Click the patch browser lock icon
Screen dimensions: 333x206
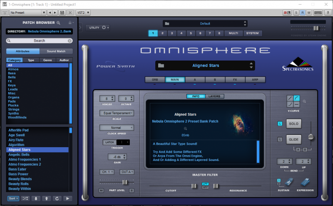tap(70, 23)
